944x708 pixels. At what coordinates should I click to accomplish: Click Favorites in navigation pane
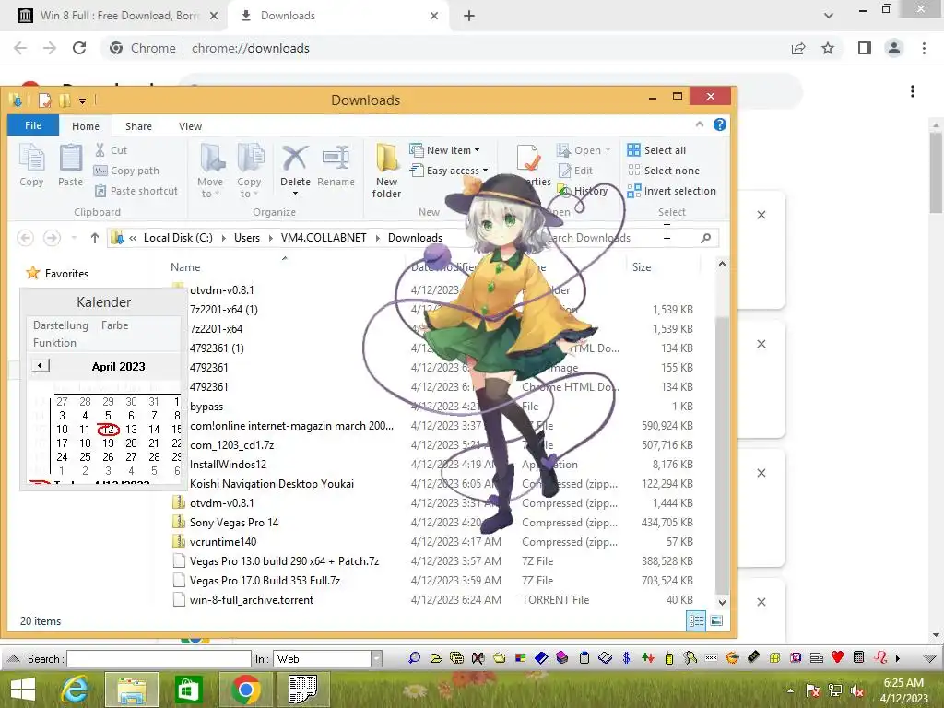66,273
